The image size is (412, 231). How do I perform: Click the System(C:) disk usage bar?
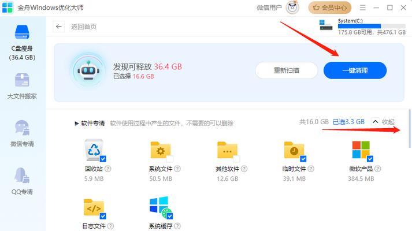click(372, 26)
